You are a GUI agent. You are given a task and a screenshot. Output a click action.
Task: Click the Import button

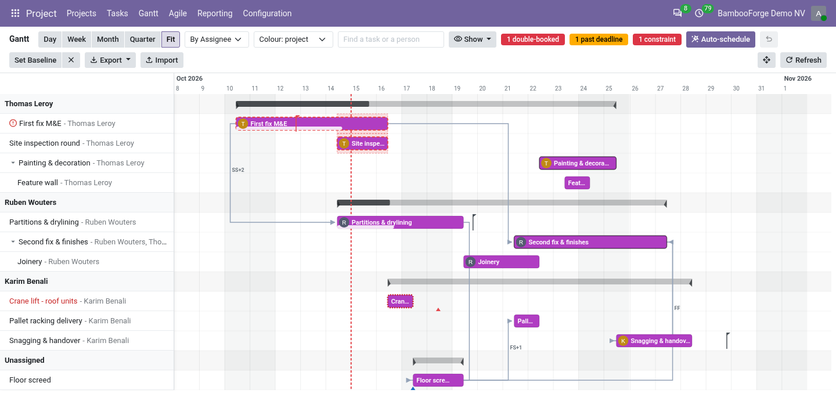[162, 60]
